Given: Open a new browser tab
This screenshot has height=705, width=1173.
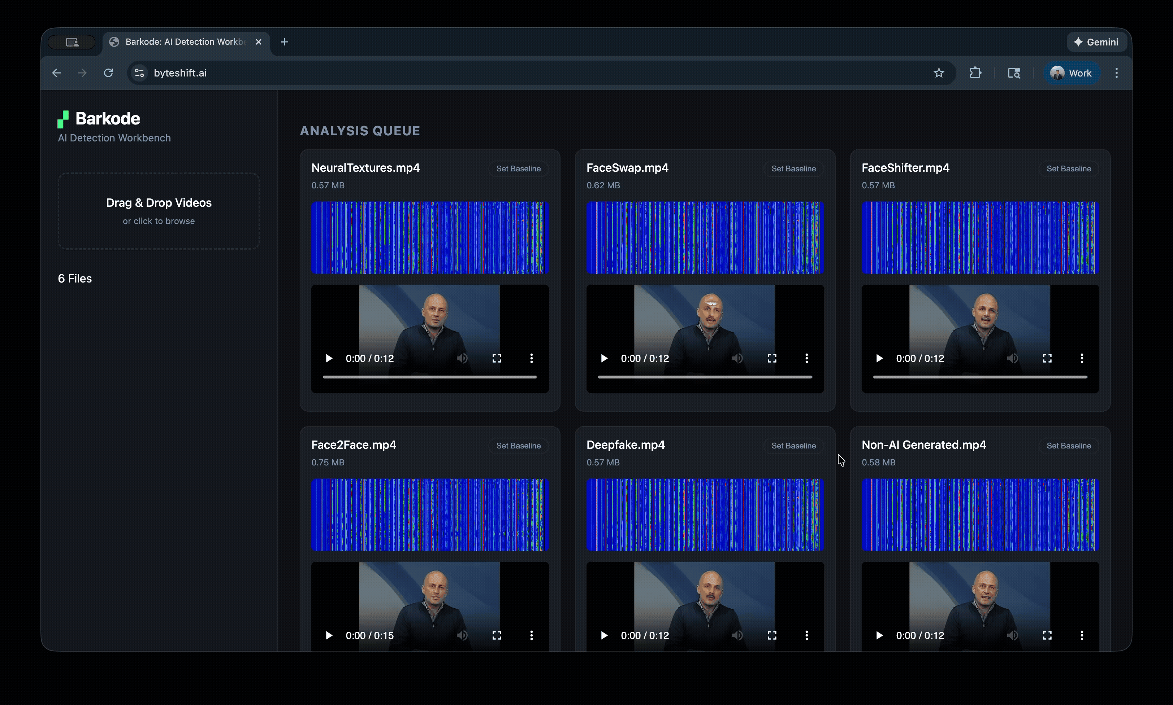Looking at the screenshot, I should click(x=284, y=42).
